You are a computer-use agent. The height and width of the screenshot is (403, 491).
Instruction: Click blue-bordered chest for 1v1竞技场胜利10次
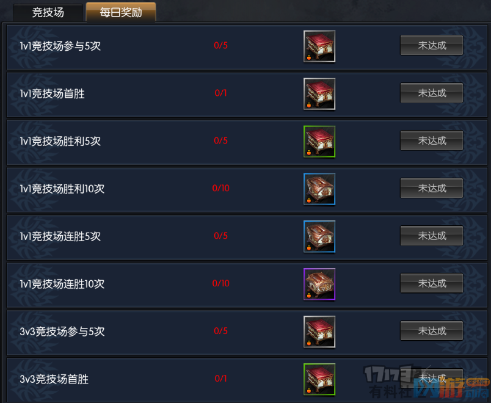(x=319, y=189)
